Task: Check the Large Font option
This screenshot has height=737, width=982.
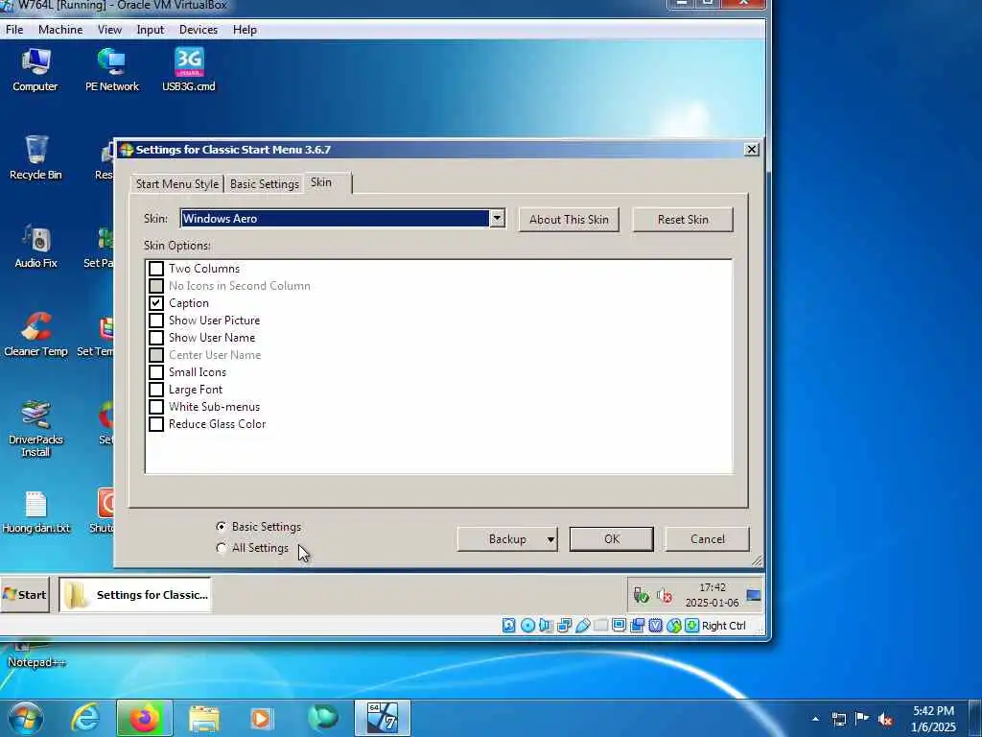Action: click(x=156, y=390)
